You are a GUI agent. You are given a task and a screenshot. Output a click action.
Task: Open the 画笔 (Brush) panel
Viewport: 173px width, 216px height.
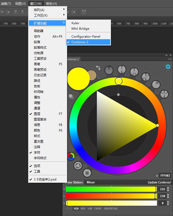pyautogui.click(x=48, y=64)
